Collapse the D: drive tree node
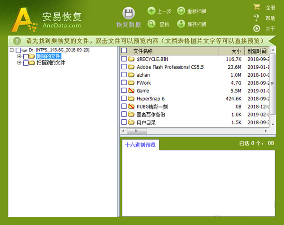Image resolution: width=284 pixels, height=225 pixels. click(x=12, y=50)
